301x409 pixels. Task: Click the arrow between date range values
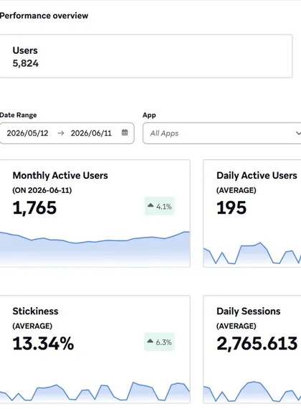[61, 133]
